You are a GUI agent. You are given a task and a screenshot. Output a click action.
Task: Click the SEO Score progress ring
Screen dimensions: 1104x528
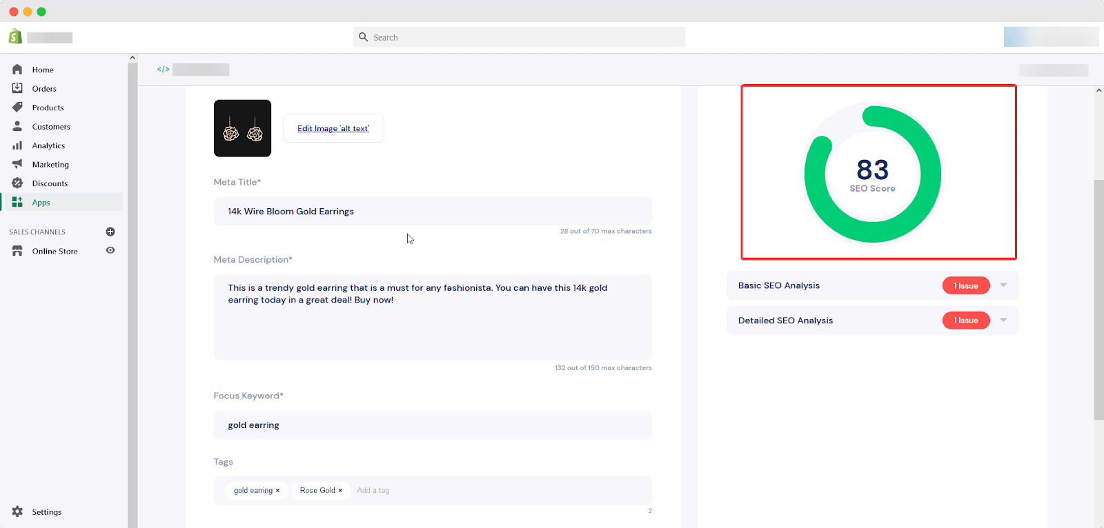click(872, 174)
